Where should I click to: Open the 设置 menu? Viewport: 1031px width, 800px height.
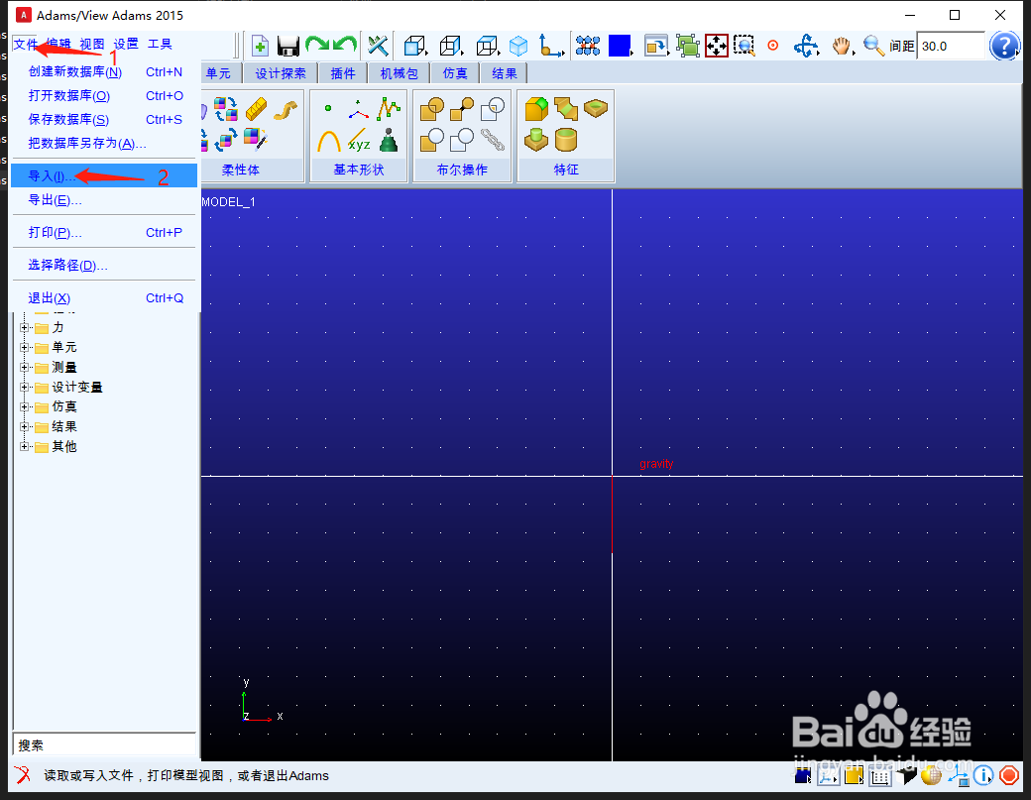click(126, 44)
